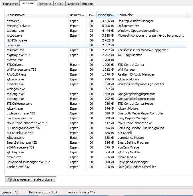Screen dimensions: 193x196
Task: Select the dwm.exe process row
Action: pos(13,21)
